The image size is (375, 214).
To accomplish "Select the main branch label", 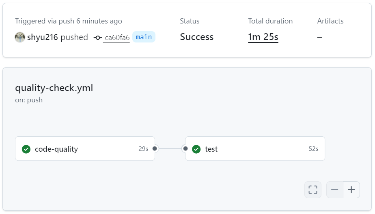I will [x=144, y=37].
